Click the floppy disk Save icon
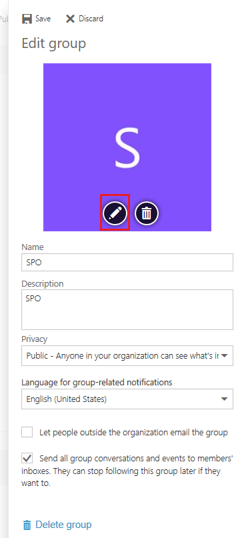Viewport: 246px width, 538px height. 27,19
